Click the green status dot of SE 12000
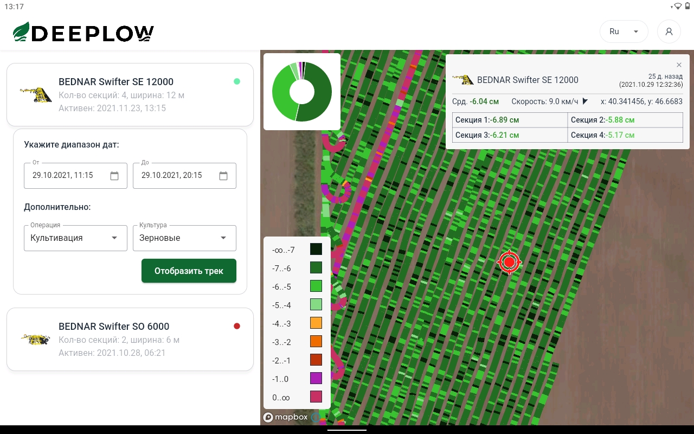Image resolution: width=694 pixels, height=434 pixels. pos(237,81)
